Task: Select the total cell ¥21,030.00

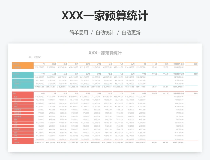Action: pyautogui.click(x=179, y=123)
